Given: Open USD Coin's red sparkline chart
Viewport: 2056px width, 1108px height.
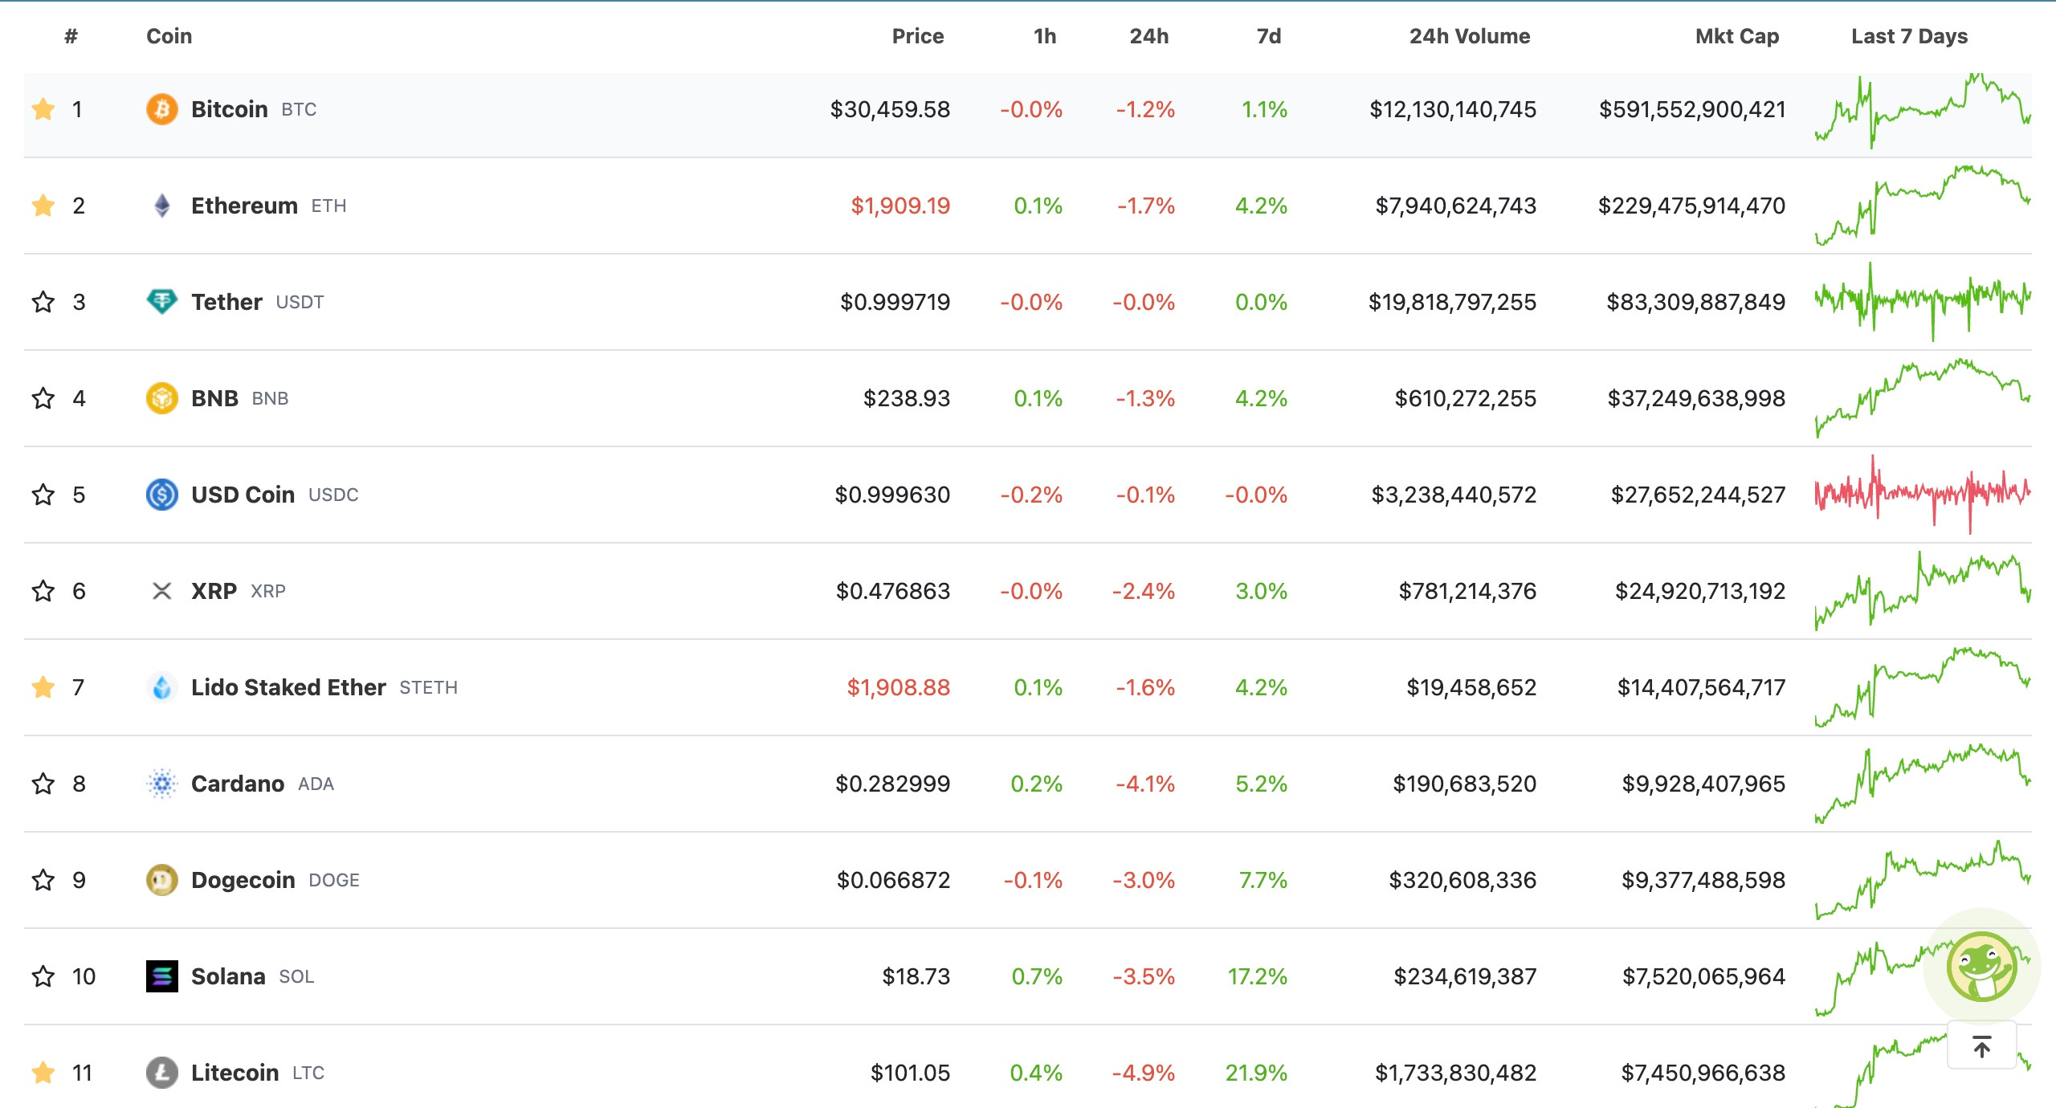Looking at the screenshot, I should point(1923,495).
